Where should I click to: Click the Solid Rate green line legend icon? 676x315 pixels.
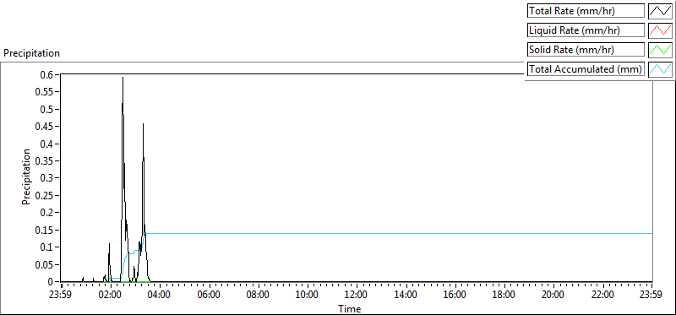[660, 50]
